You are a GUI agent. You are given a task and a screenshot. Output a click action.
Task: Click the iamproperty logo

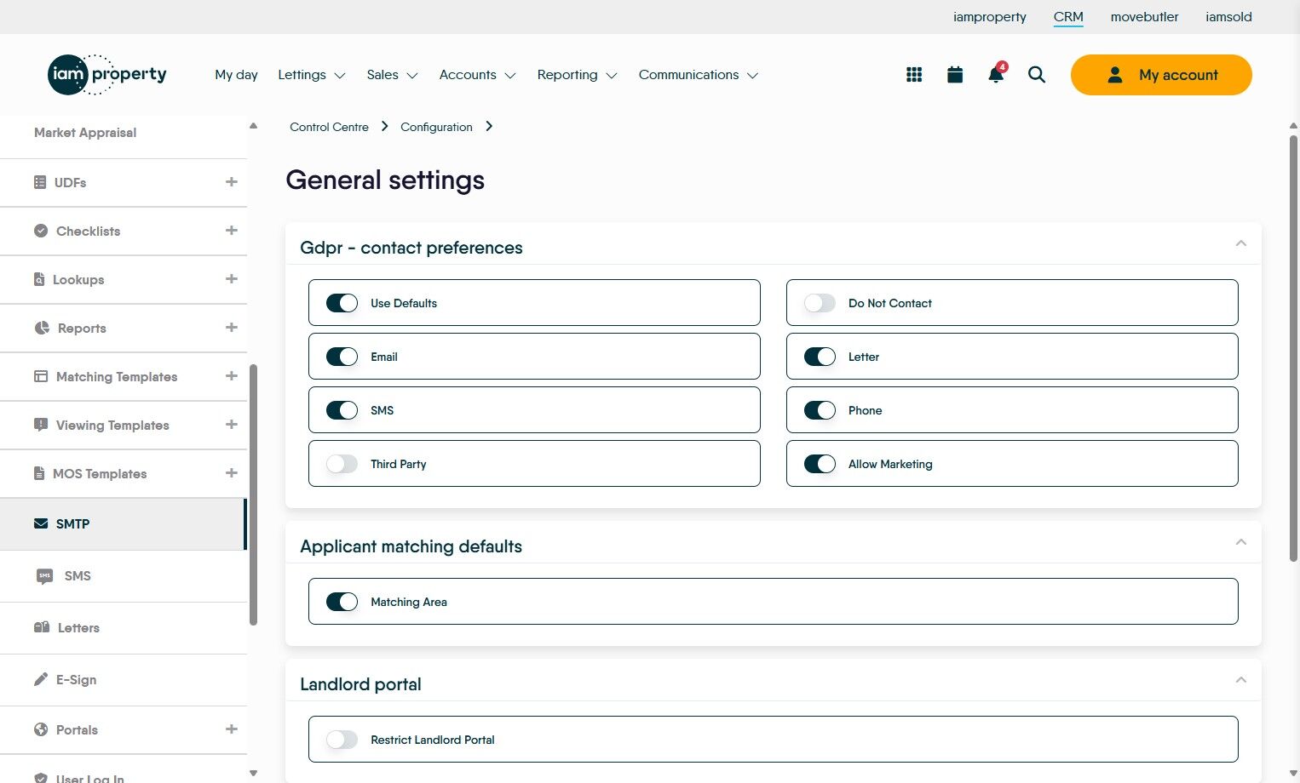coord(107,75)
